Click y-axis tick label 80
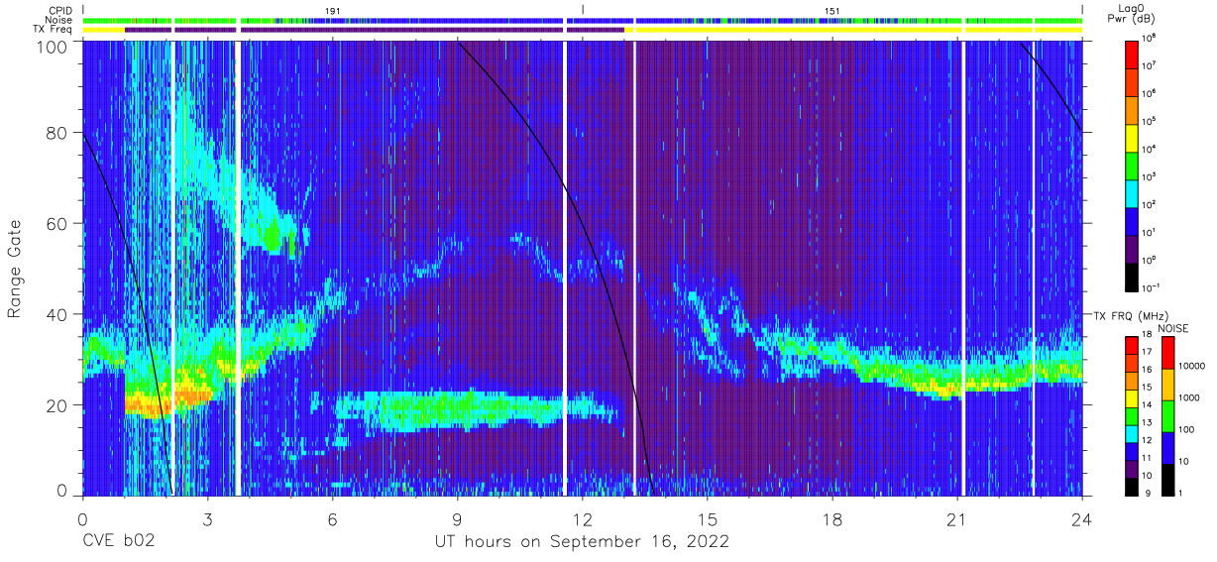This screenshot has width=1217, height=562. pos(58,134)
